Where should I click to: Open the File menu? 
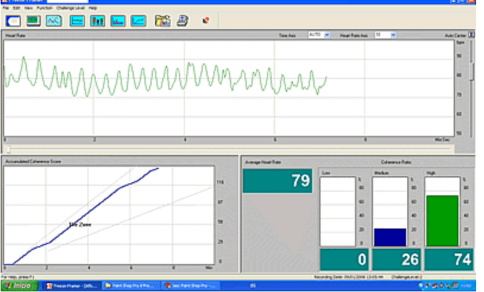[x=5, y=8]
